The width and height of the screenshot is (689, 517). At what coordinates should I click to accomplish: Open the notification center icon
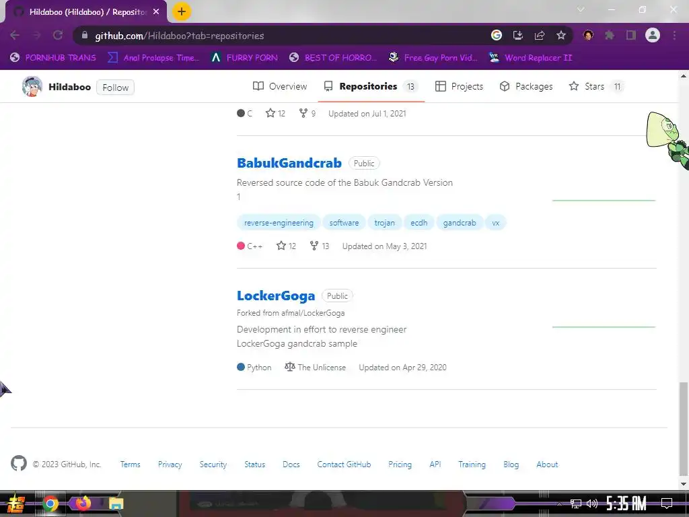[667, 504]
